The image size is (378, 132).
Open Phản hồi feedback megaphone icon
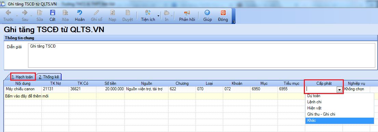pyautogui.click(x=187, y=13)
